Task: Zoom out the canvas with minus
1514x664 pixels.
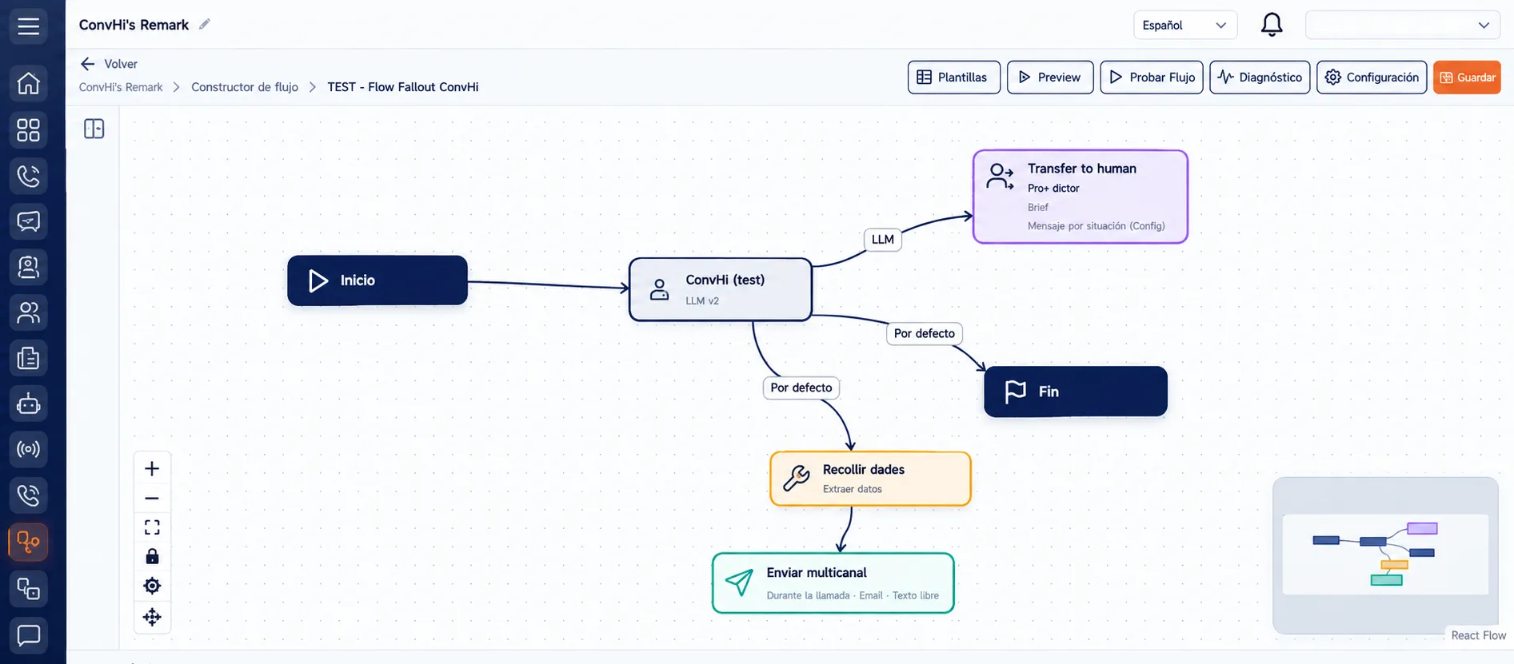Action: pyautogui.click(x=152, y=499)
